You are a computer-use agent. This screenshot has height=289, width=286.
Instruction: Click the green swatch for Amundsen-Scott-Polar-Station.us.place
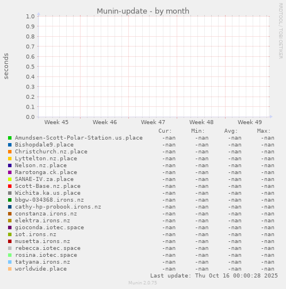tap(10, 138)
